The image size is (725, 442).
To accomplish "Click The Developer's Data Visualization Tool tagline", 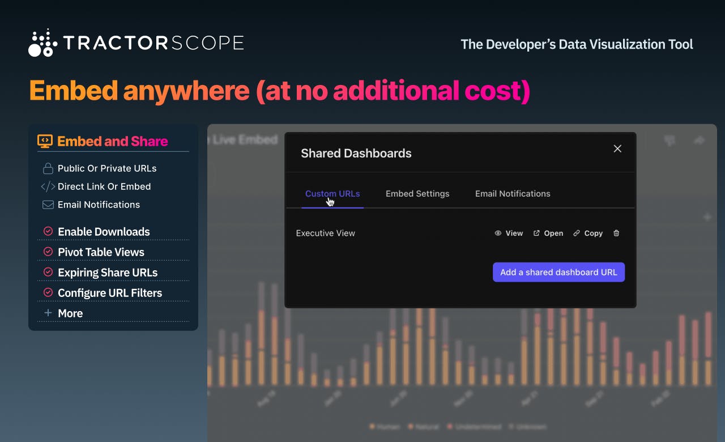I will (577, 44).
